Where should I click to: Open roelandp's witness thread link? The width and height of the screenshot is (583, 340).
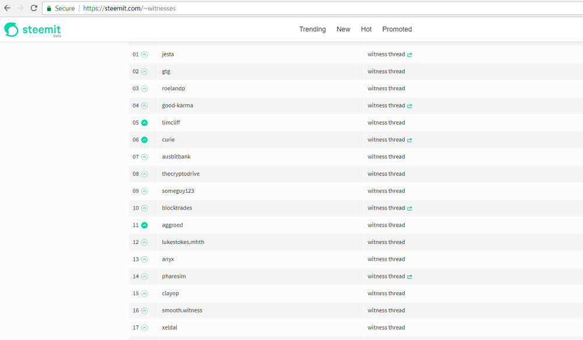(x=387, y=88)
